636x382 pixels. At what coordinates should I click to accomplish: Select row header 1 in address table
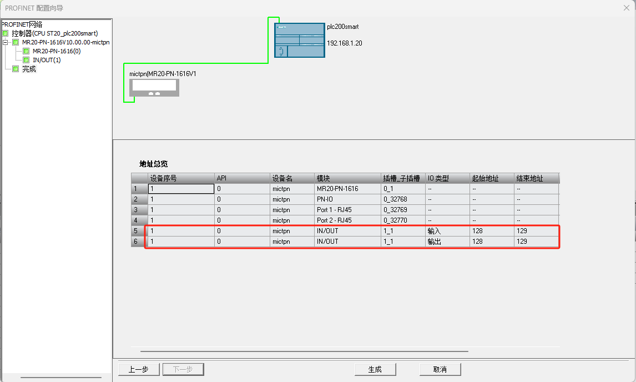pos(139,189)
